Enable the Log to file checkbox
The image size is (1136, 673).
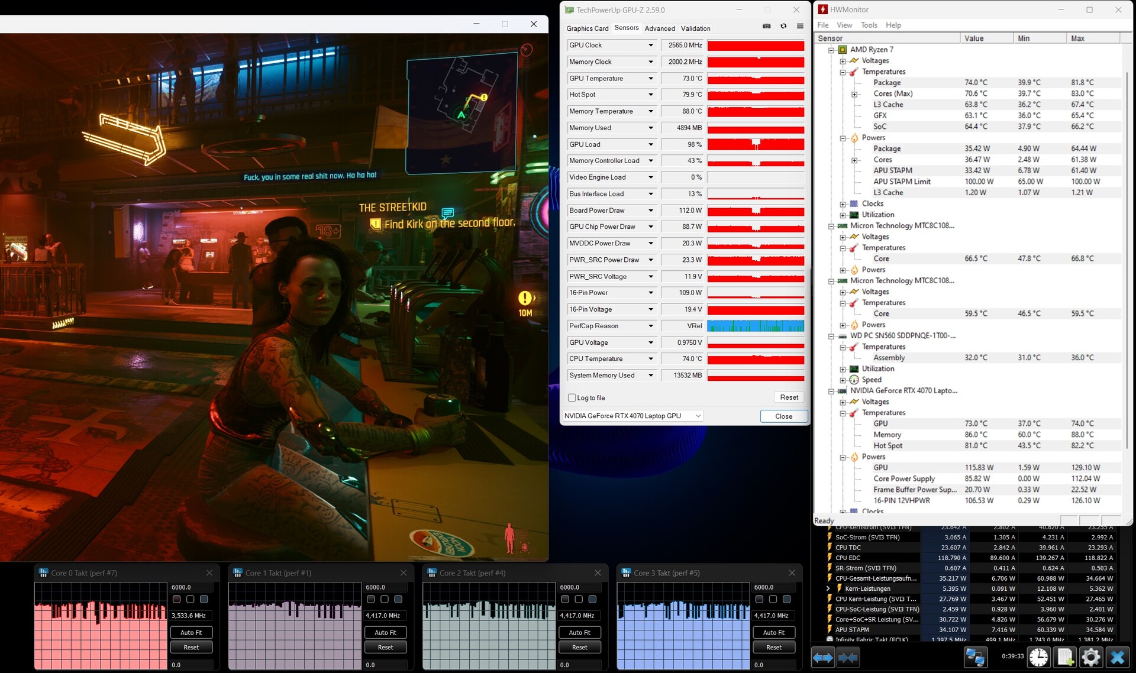(x=572, y=398)
